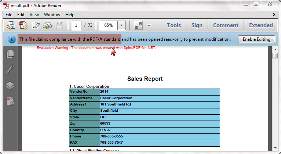Click the Enable Editing button

coord(256,39)
